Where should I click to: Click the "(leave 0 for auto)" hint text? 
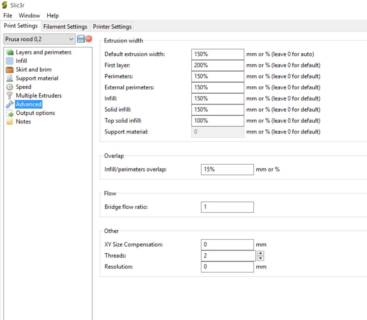(x=293, y=54)
